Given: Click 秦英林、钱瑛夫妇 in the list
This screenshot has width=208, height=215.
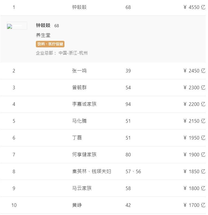Looking at the screenshot, I should 92,172.
